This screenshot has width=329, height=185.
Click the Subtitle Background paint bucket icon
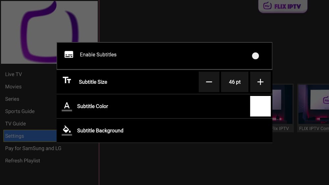[x=67, y=130]
